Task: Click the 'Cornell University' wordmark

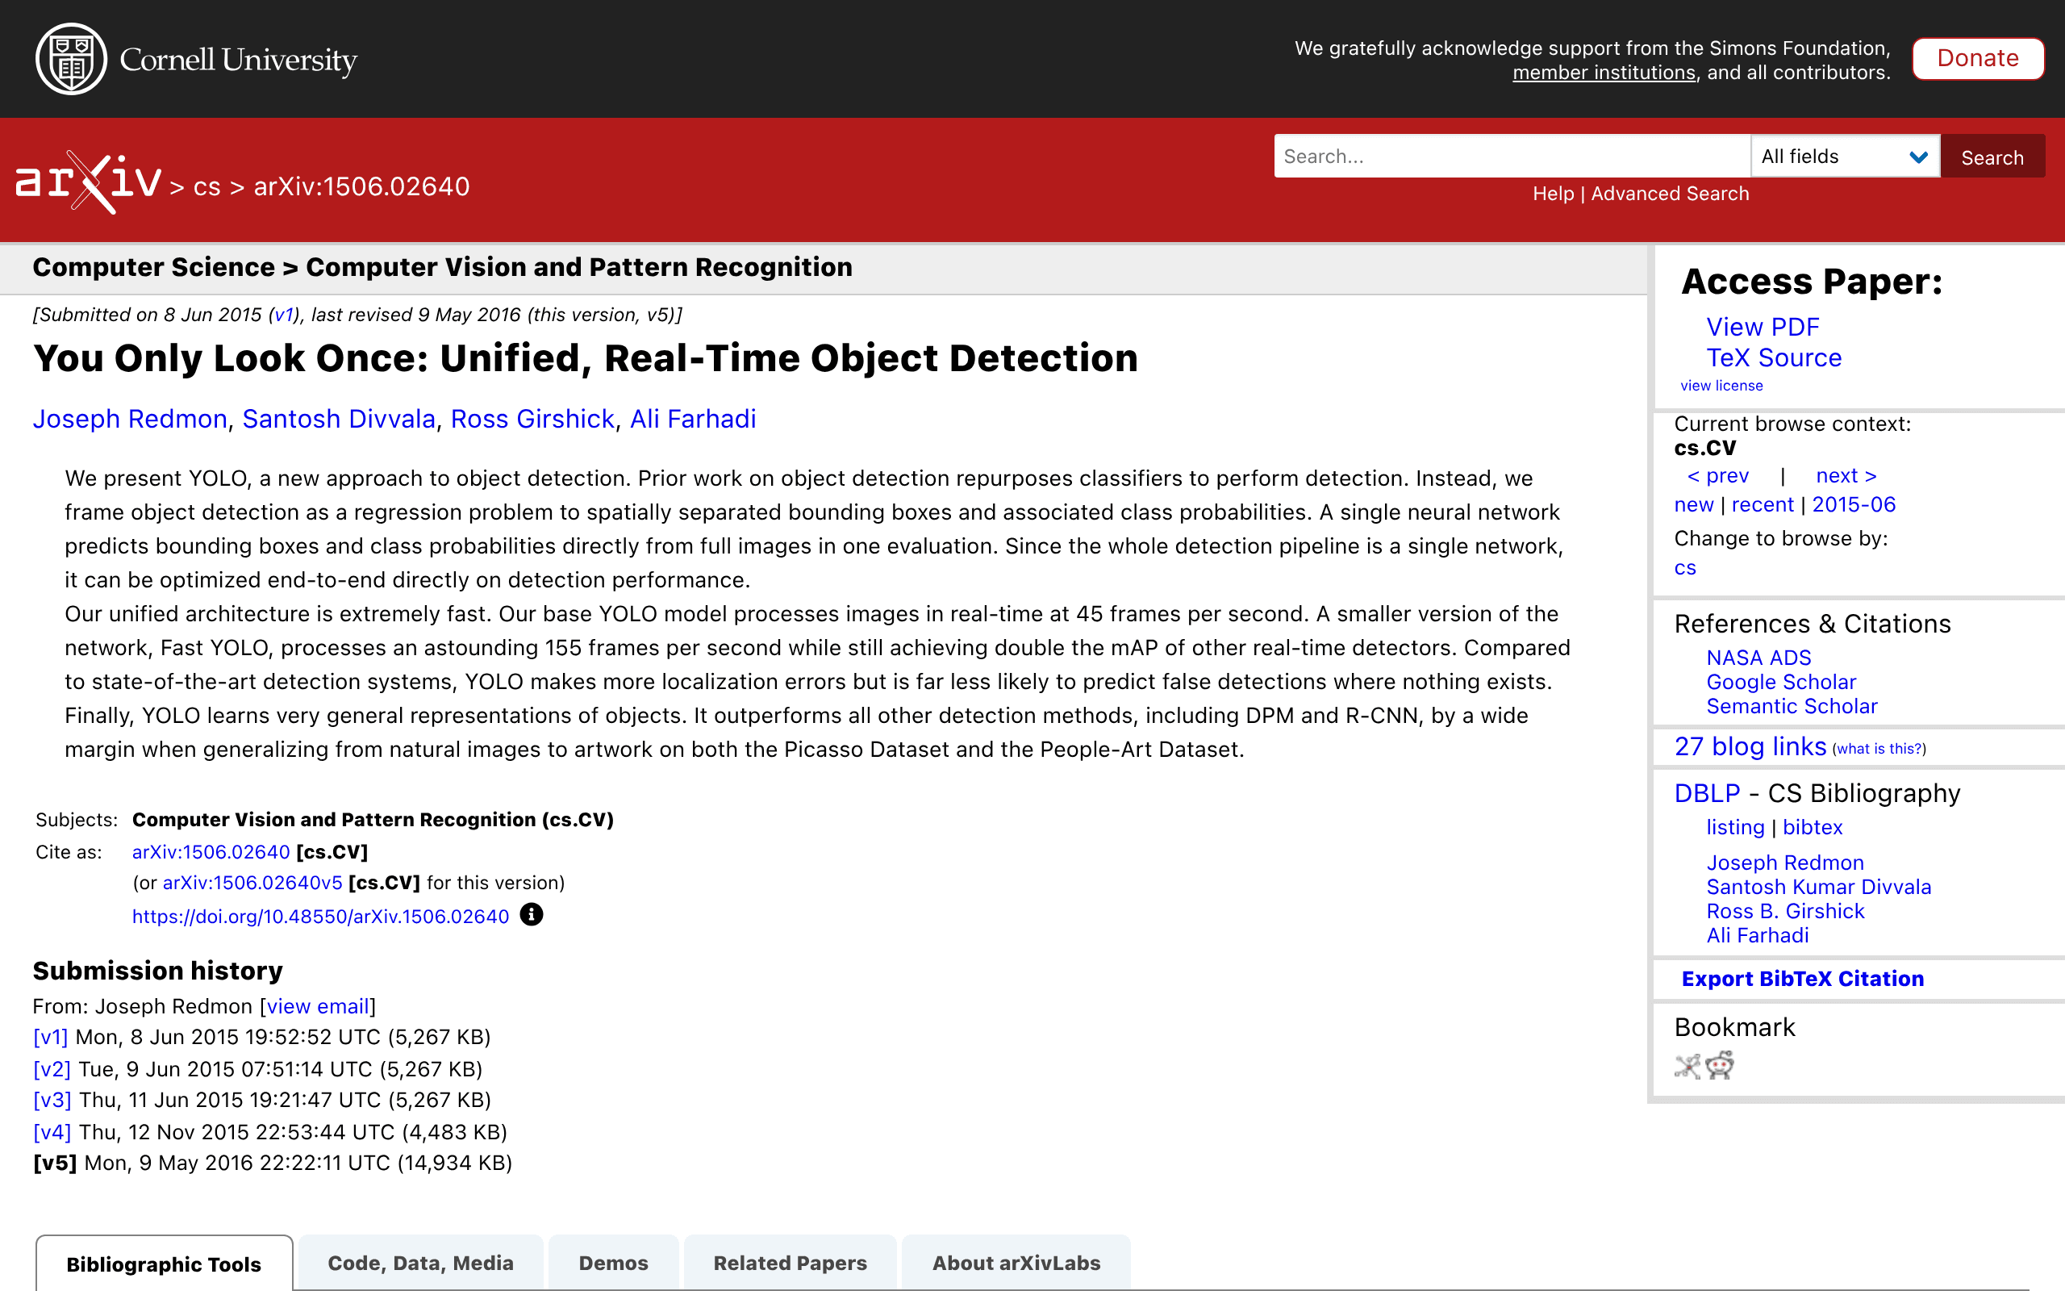Action: [x=238, y=60]
